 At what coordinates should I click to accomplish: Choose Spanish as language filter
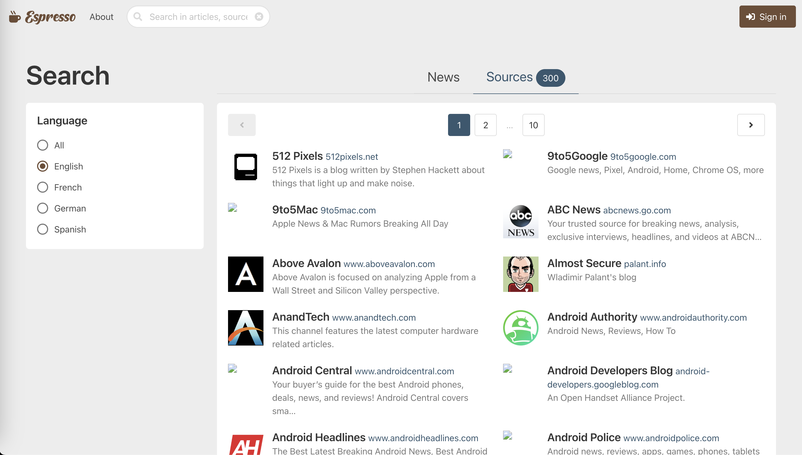(43, 229)
